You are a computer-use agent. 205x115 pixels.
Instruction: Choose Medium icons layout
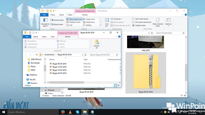(74, 22)
